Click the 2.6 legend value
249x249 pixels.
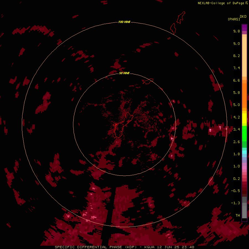tap(237, 142)
